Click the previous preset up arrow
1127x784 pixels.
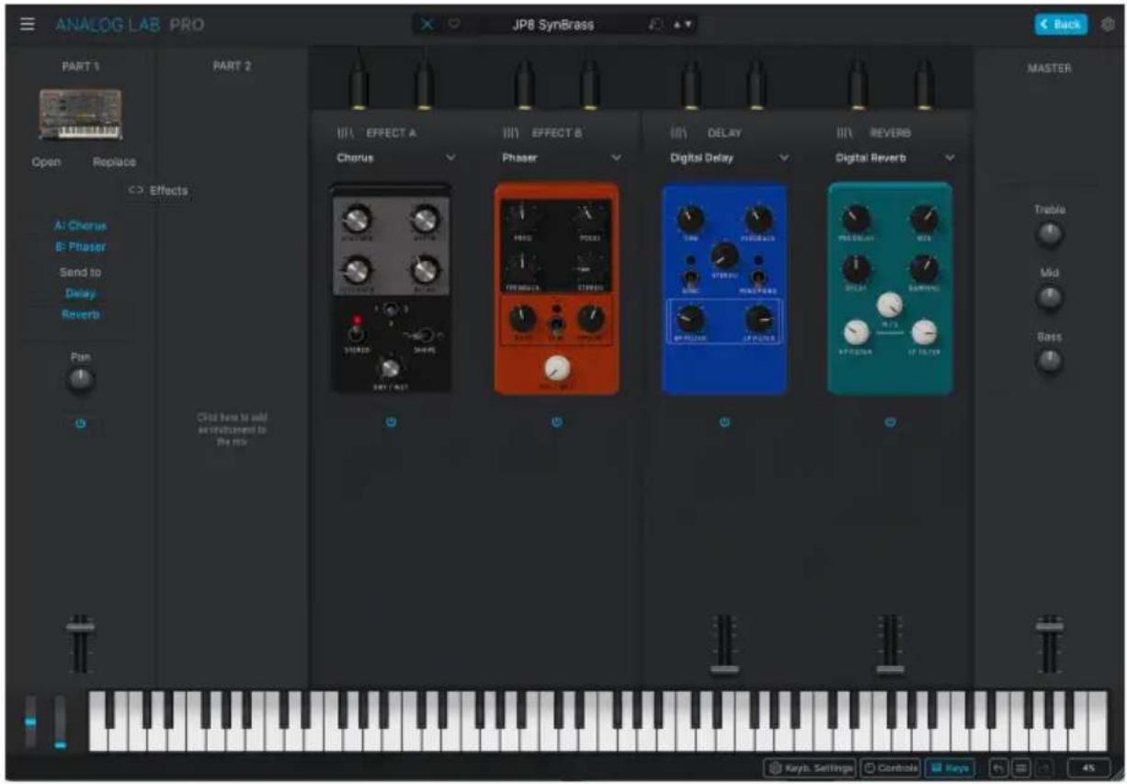click(677, 25)
